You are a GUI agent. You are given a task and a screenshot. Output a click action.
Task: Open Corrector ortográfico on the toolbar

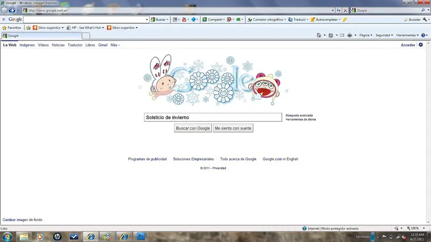[x=267, y=20]
